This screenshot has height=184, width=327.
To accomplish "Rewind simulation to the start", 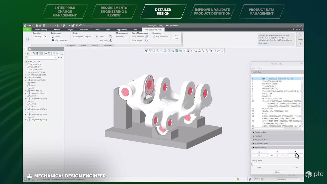I will coord(259,155).
